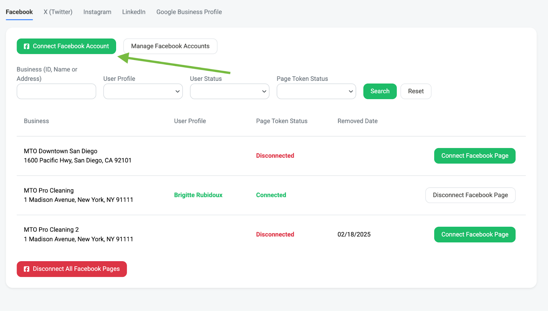The height and width of the screenshot is (311, 548).
Task: Switch to the Facebook tab
Action: tap(19, 12)
